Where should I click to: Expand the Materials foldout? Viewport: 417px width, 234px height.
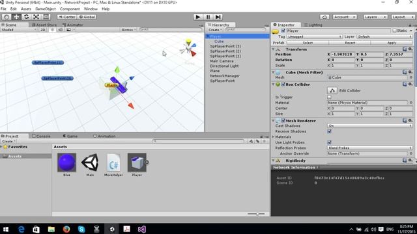tap(273, 137)
